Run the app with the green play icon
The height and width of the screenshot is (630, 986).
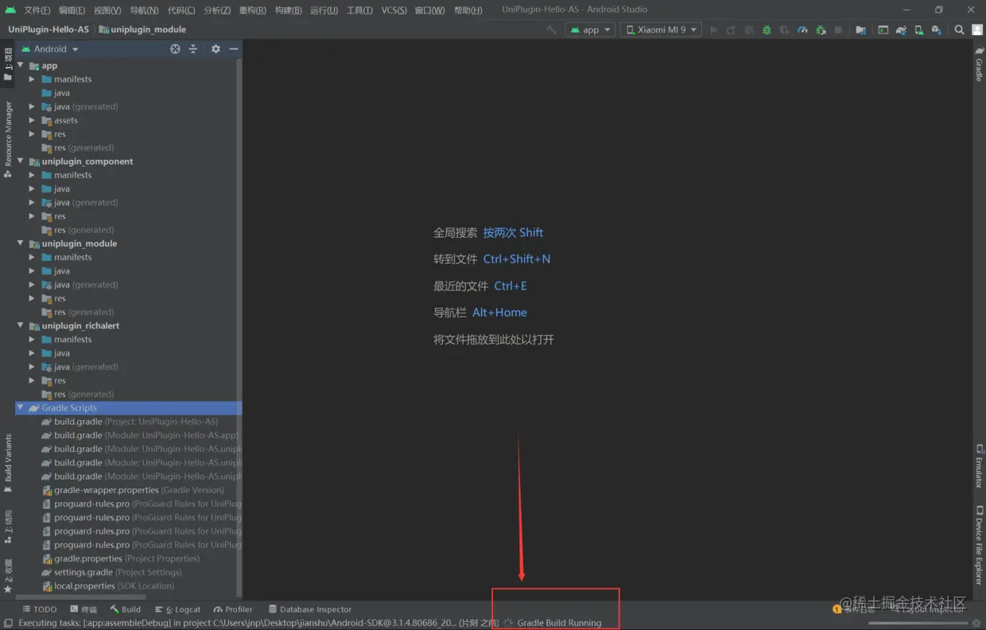pos(713,29)
